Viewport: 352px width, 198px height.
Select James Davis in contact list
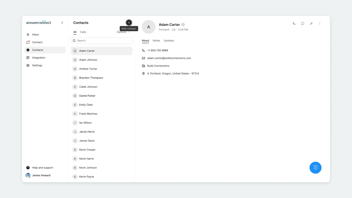tap(101, 141)
